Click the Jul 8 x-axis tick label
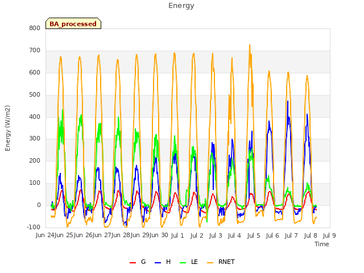The image size is (364, 273). 311,235
